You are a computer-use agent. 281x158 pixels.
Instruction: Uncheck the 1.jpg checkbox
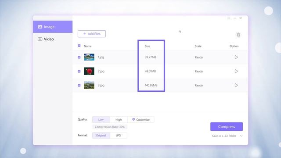tap(79, 57)
